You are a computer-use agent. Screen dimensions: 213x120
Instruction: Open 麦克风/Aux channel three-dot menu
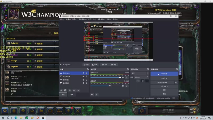127,78
